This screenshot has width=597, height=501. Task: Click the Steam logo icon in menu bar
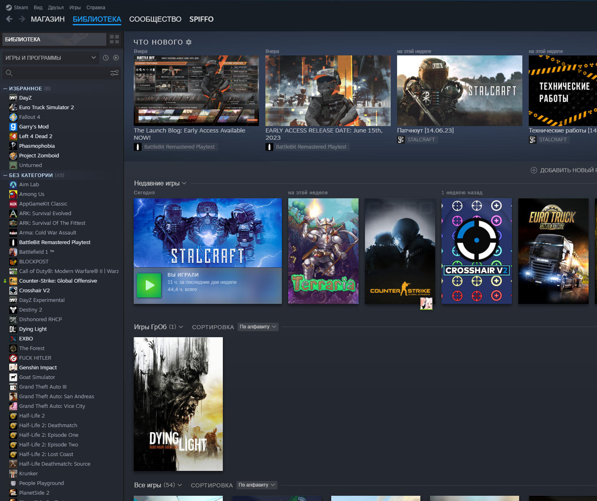(9, 8)
